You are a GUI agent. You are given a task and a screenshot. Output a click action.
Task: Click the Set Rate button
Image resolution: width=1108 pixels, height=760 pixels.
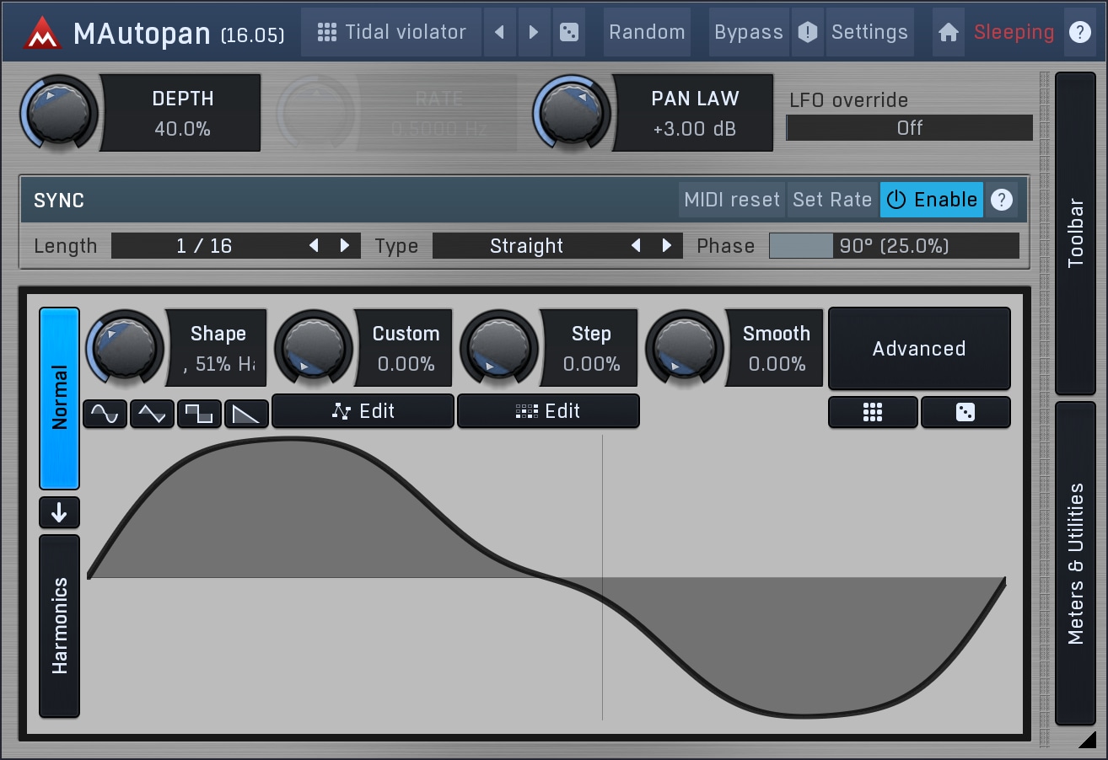coord(832,200)
